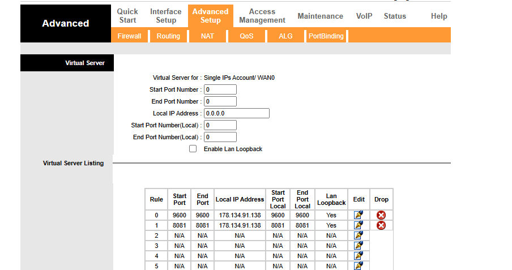Open the Quick Start tab
The height and width of the screenshot is (270, 512).
coord(127,16)
